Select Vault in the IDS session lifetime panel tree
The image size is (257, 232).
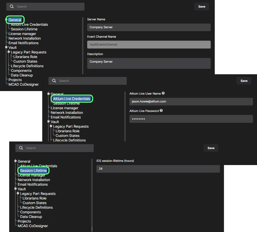click(x=22, y=189)
